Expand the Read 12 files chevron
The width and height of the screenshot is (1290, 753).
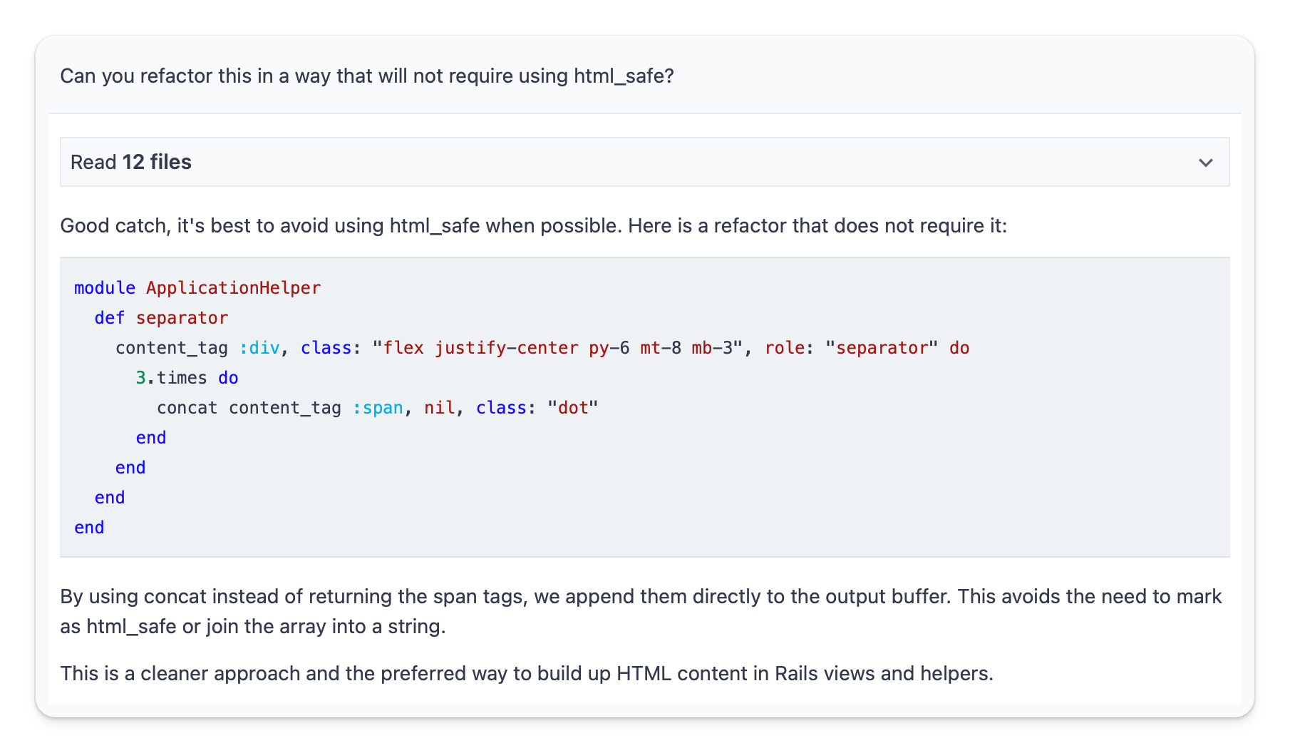click(1205, 163)
